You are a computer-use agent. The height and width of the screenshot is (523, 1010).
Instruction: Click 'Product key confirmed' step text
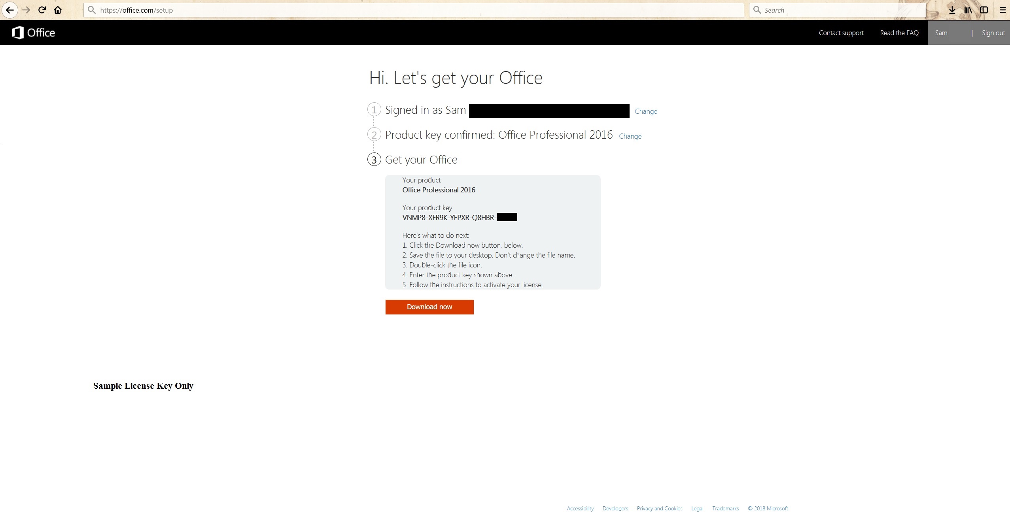pyautogui.click(x=499, y=135)
